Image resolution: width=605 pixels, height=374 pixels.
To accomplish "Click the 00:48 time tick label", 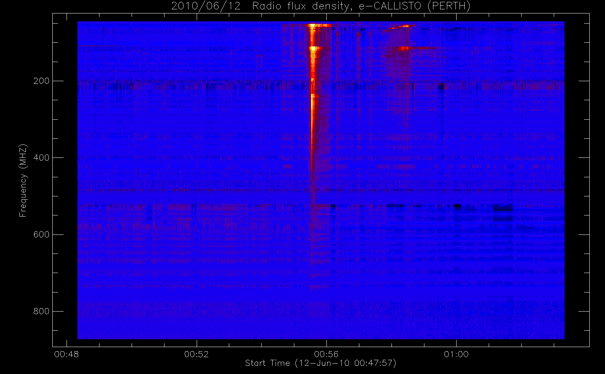I will [67, 354].
